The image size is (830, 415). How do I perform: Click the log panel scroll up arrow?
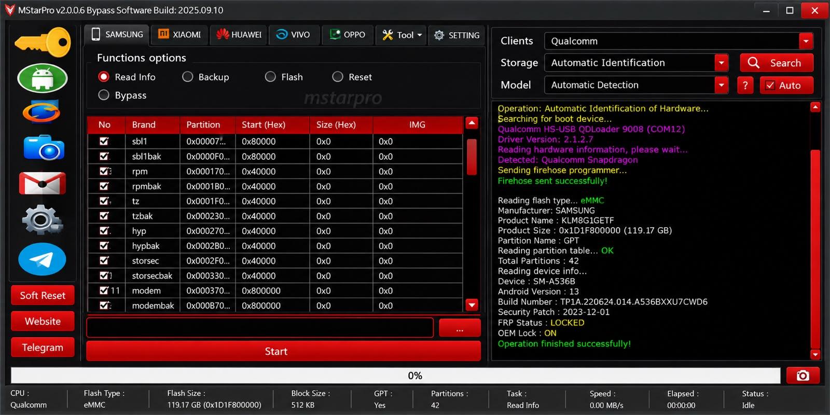[x=815, y=107]
